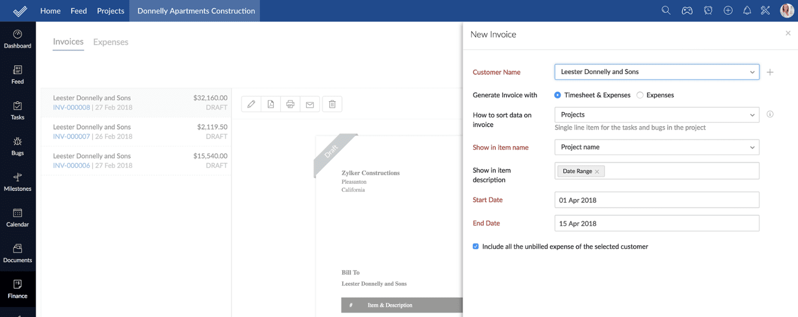798x317 pixels.
Task: Switch to the Invoices tab
Action: pos(68,42)
